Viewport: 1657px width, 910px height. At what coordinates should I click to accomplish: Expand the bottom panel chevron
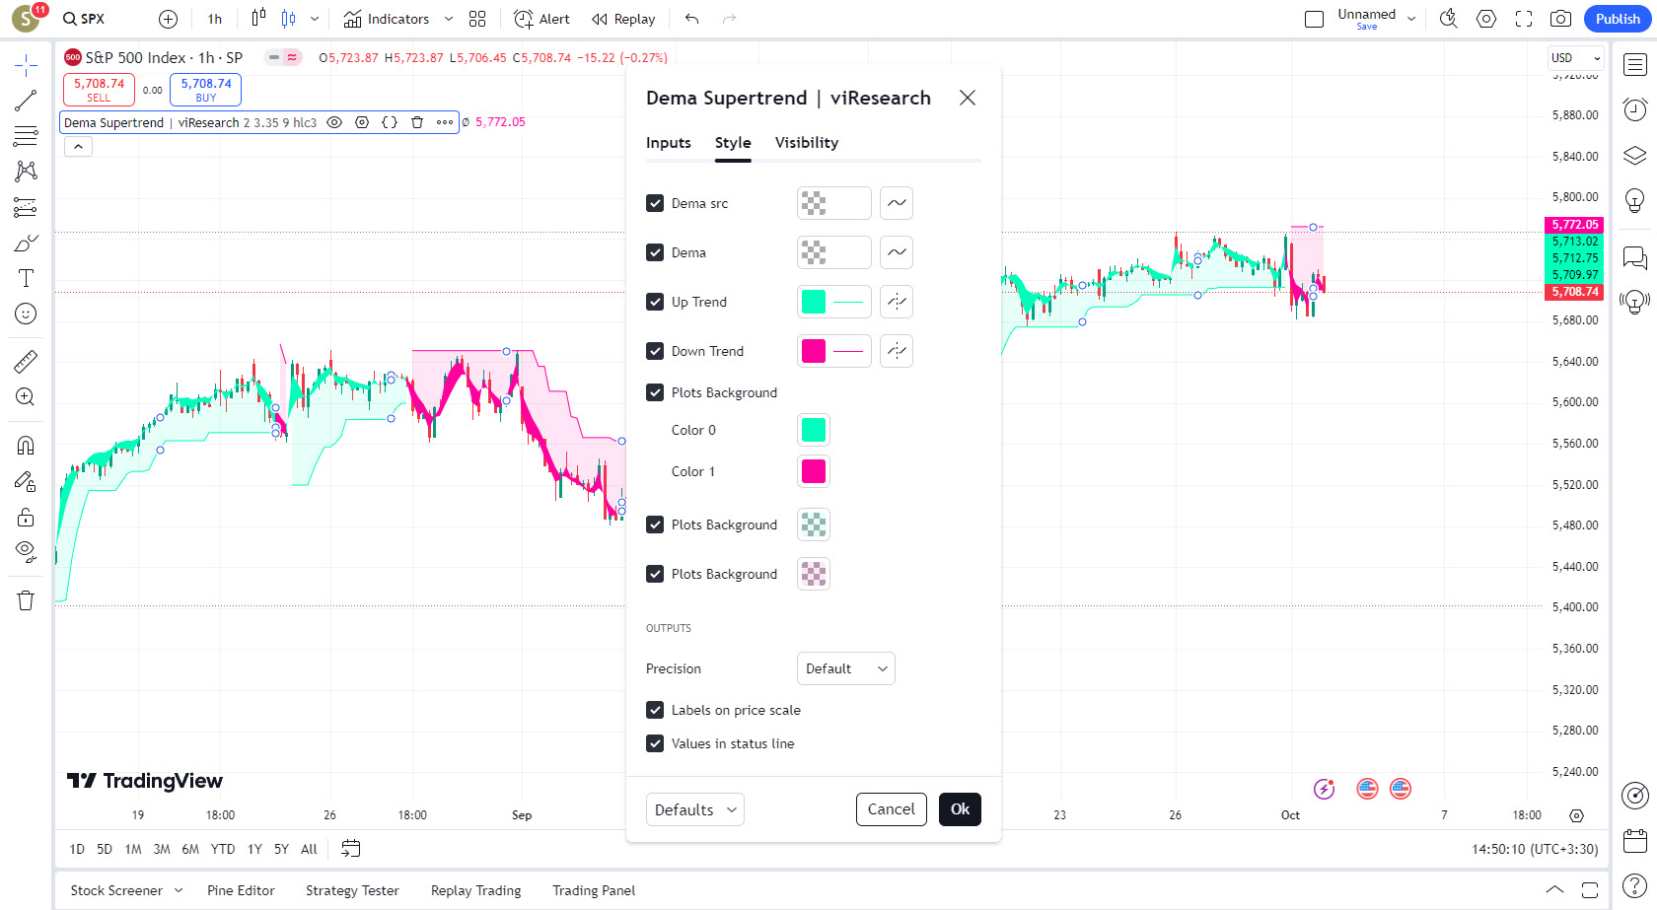pyautogui.click(x=1554, y=890)
